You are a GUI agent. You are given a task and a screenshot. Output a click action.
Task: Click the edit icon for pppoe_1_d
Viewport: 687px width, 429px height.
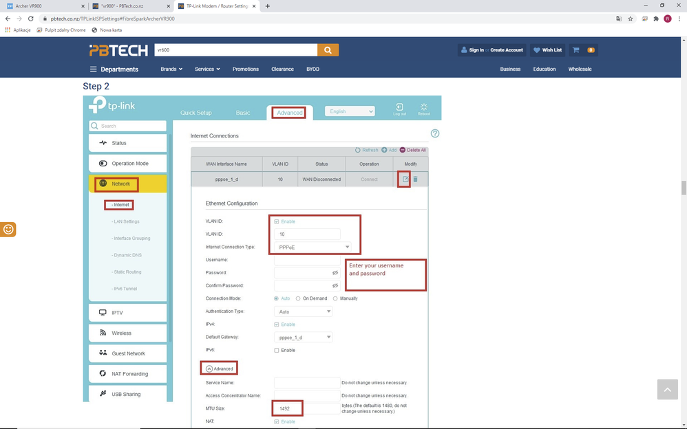[405, 179]
